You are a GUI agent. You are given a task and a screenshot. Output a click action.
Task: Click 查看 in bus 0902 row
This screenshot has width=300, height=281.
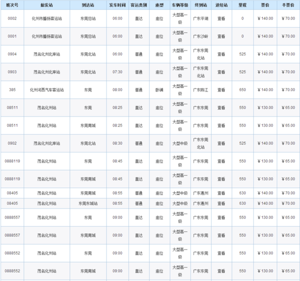click(x=221, y=143)
